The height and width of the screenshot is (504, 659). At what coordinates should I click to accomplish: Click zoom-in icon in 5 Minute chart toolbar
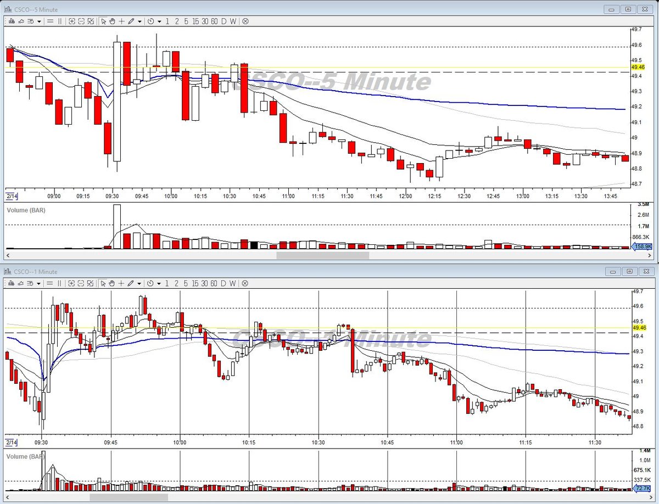point(72,21)
